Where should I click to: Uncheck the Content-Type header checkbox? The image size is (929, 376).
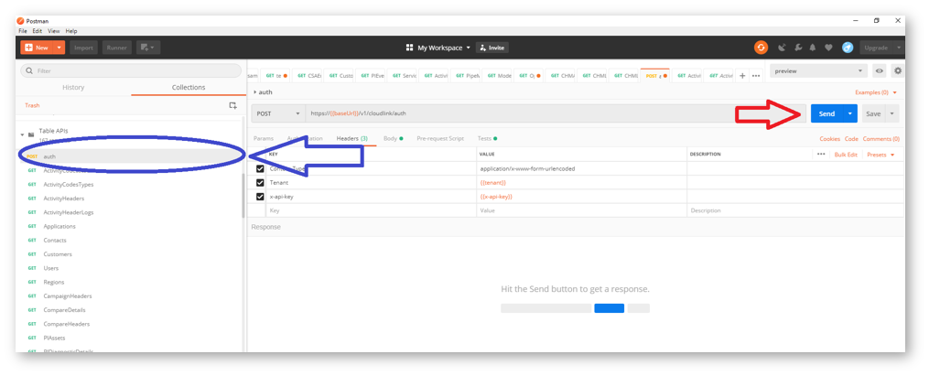[260, 168]
